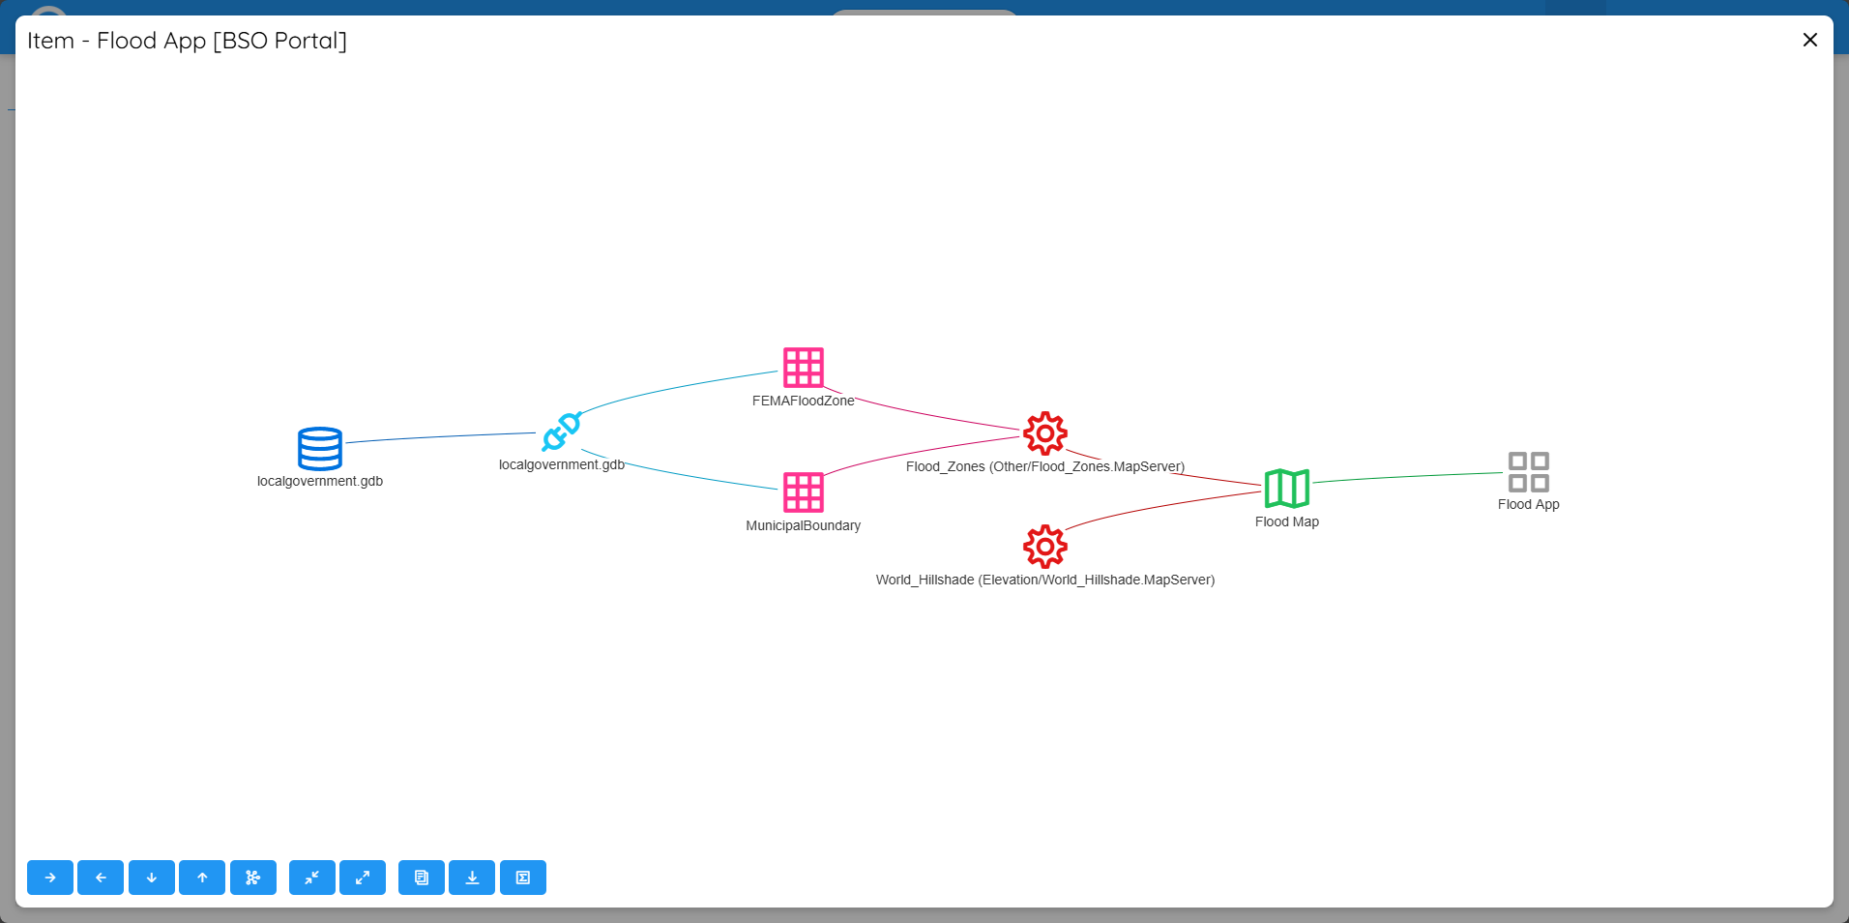Apply bottom-to-top layout direction

[x=202, y=878]
